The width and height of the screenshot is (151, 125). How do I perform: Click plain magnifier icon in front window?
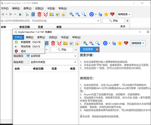point(97,43)
